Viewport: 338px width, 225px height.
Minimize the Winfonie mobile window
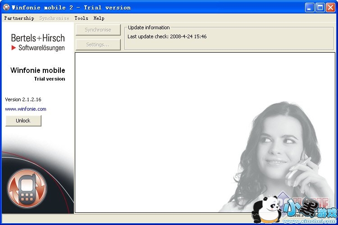[x=310, y=7]
